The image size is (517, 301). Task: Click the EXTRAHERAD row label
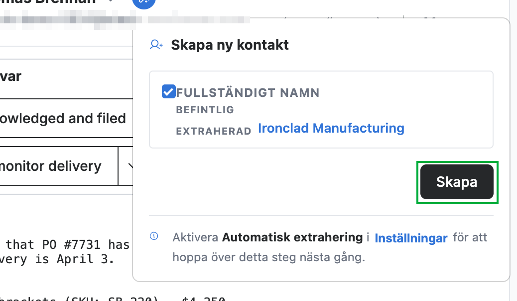click(x=214, y=131)
